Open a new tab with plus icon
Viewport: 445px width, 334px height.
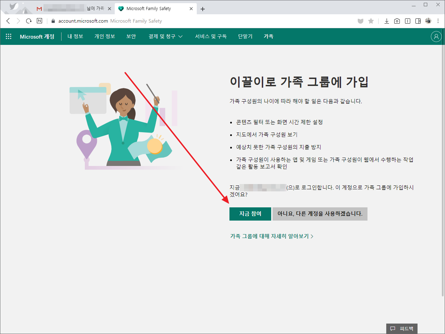tap(203, 9)
